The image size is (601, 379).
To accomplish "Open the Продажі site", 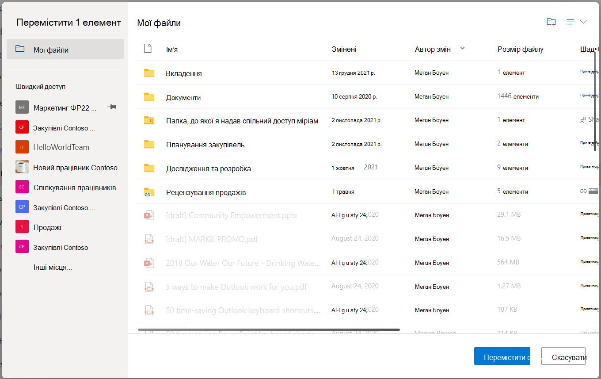I will pyautogui.click(x=47, y=227).
